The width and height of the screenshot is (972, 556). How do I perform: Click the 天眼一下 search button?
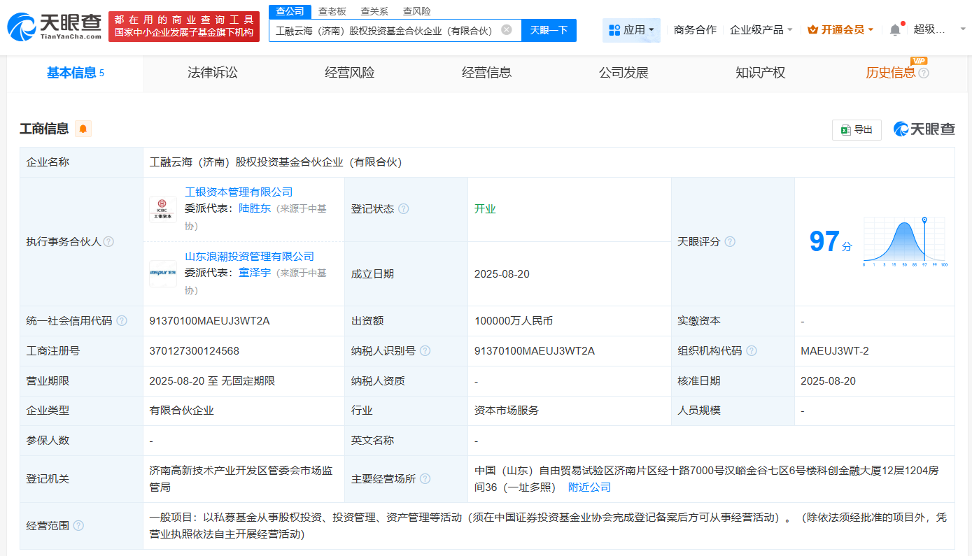547,30
